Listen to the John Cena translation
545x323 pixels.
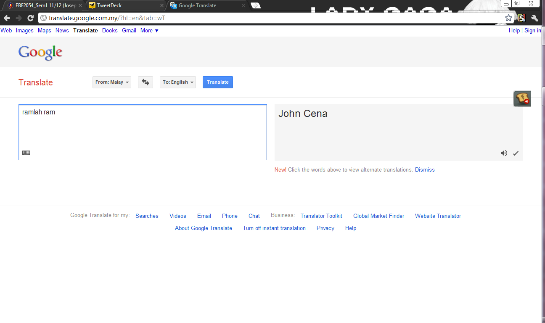tap(504, 153)
